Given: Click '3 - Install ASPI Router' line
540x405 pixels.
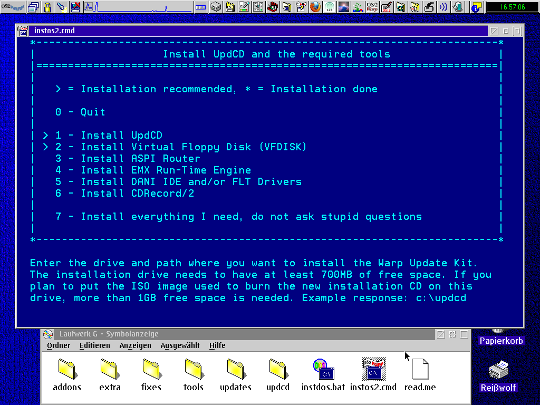Looking at the screenshot, I should click(x=128, y=159).
